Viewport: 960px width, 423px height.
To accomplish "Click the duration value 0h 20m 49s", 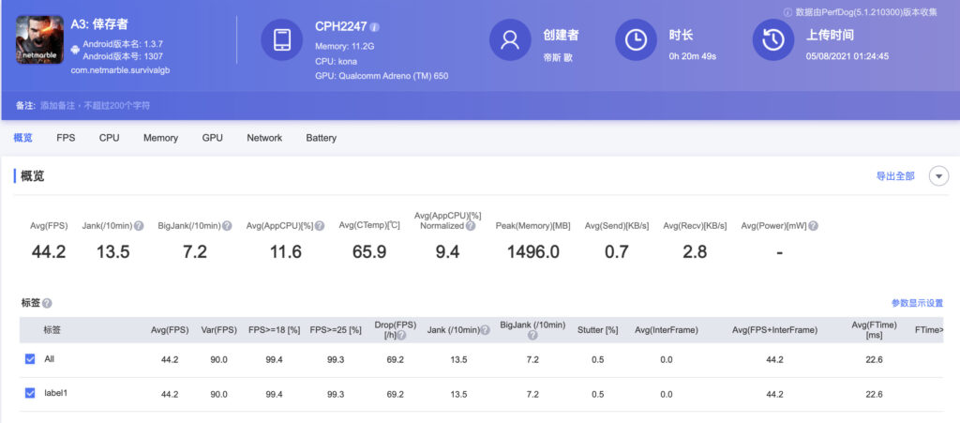I will point(693,56).
